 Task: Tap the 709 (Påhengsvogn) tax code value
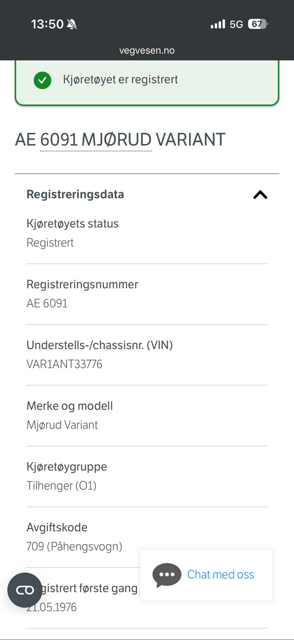tap(74, 547)
